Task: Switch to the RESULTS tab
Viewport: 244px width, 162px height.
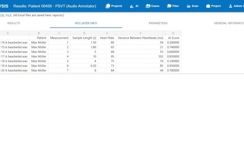Action: point(14,23)
